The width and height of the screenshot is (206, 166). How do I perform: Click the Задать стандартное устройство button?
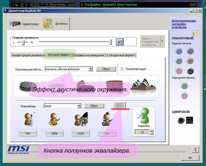point(150,41)
